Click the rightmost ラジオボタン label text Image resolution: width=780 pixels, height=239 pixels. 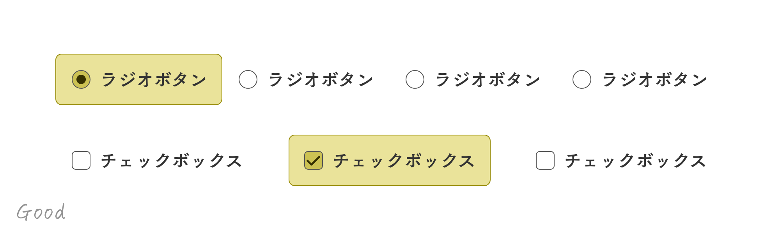point(654,80)
